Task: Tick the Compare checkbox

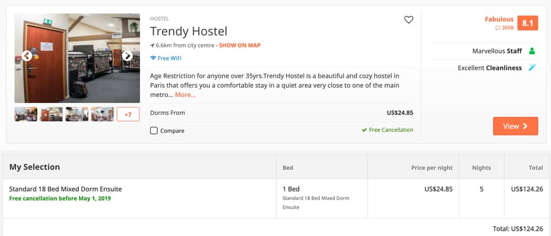Action: coord(154,131)
